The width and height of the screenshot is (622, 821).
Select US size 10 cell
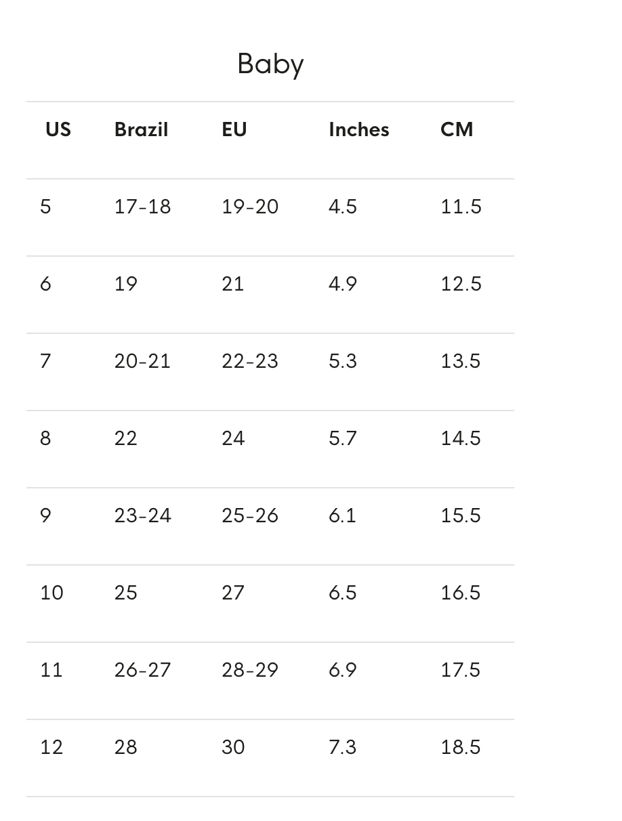tap(51, 593)
